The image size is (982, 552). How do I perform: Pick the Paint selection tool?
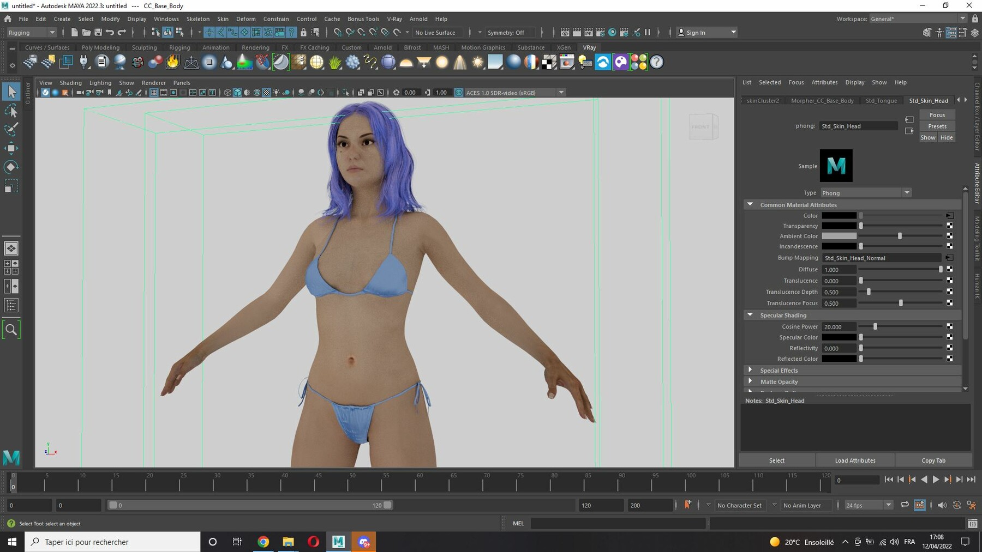coord(11,130)
